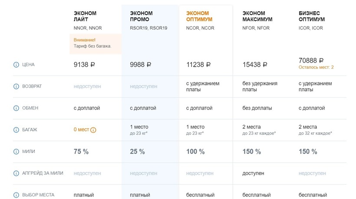Click the Осталось мест: 2 notice
Screen dimensions: 356x199
click(316, 68)
